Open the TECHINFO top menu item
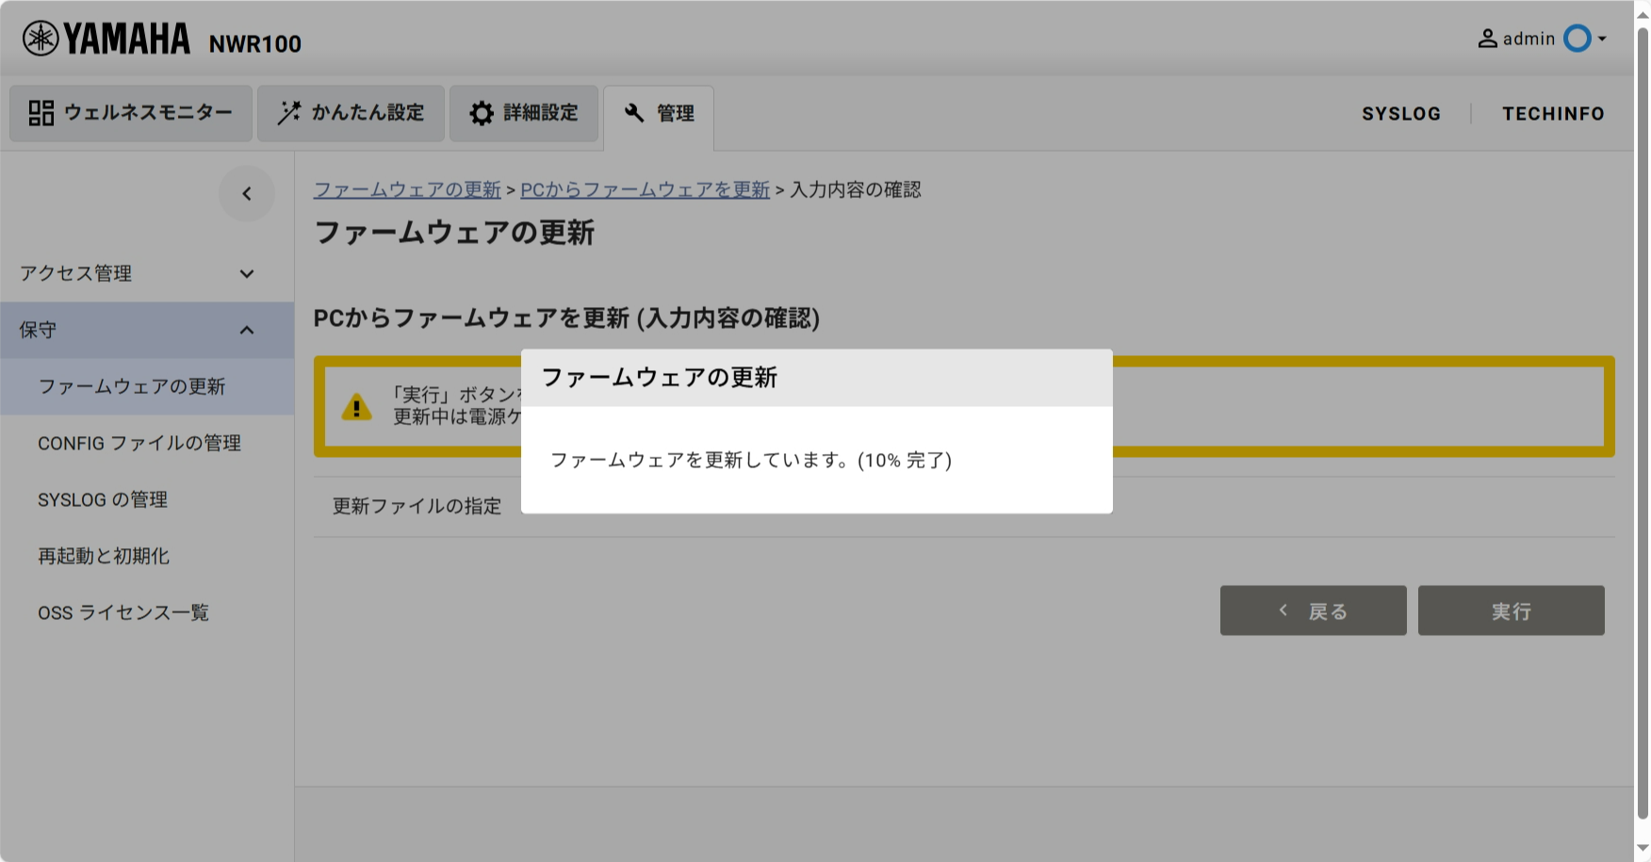 click(1552, 114)
